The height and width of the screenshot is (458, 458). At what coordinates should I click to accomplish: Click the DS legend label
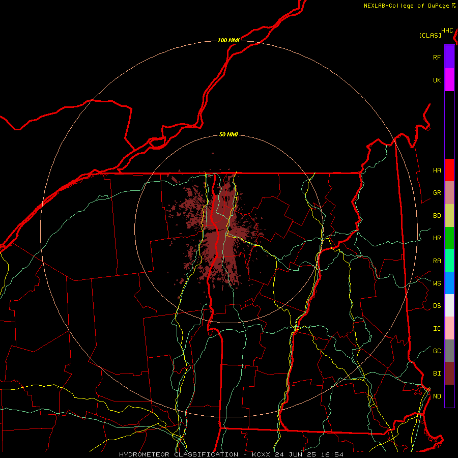437,306
